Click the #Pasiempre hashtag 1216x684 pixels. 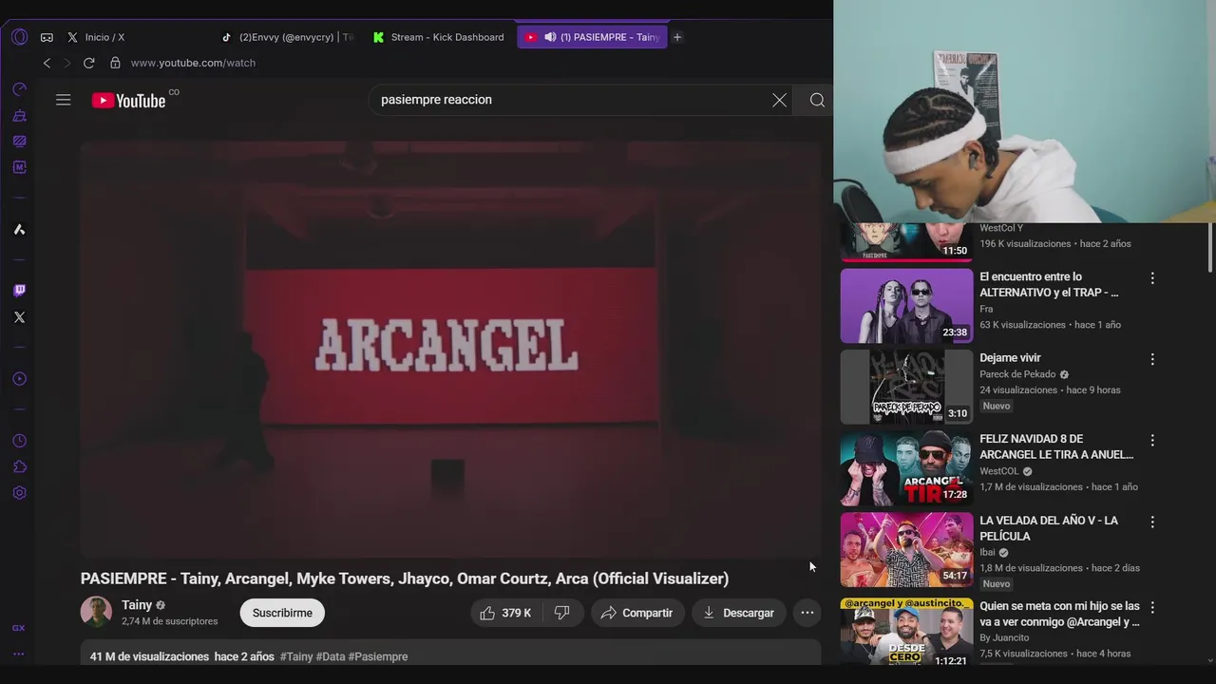(378, 656)
